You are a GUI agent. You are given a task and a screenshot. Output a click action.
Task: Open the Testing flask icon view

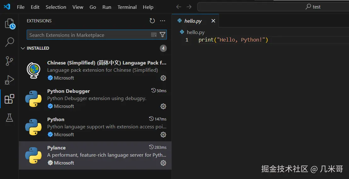click(x=9, y=118)
